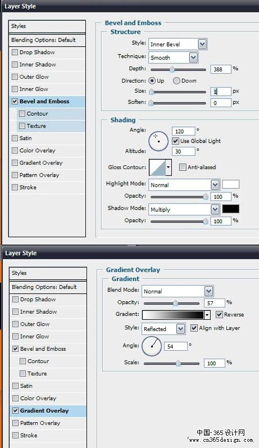Image resolution: width=259 pixels, height=448 pixels.
Task: Select the Down direction radio button
Action: (x=176, y=81)
